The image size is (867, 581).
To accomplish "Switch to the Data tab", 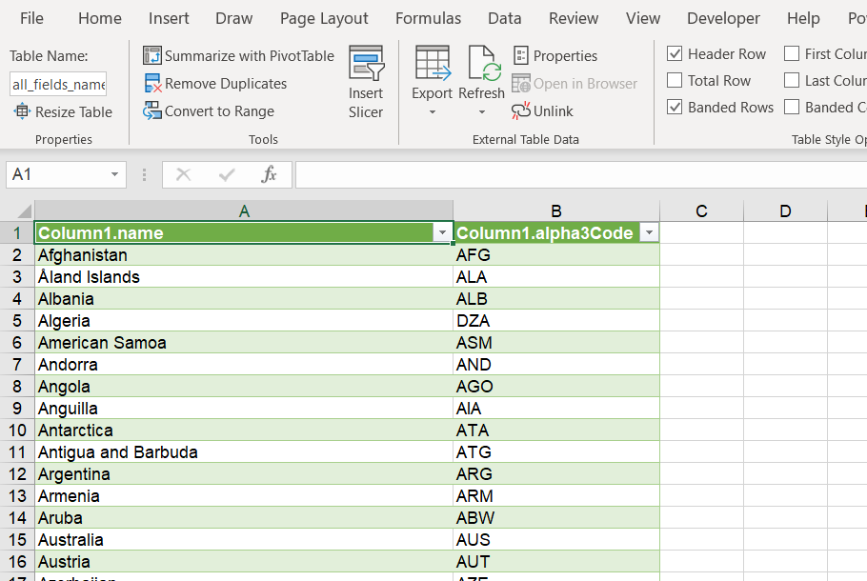I will 504,18.
